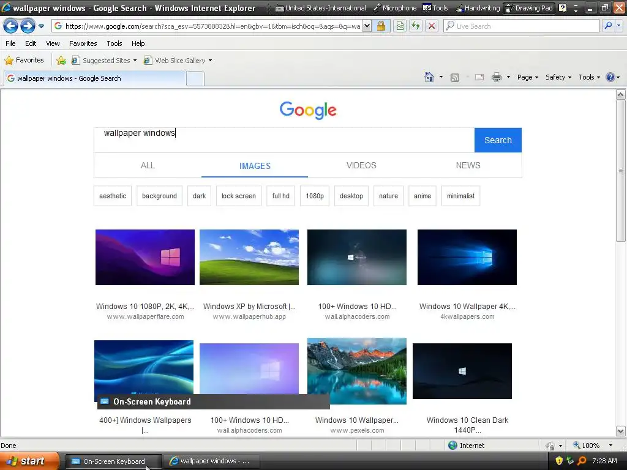Image resolution: width=627 pixels, height=470 pixels.
Task: Open the Windows 10 Clean Dark thumbnail
Action: [x=462, y=371]
